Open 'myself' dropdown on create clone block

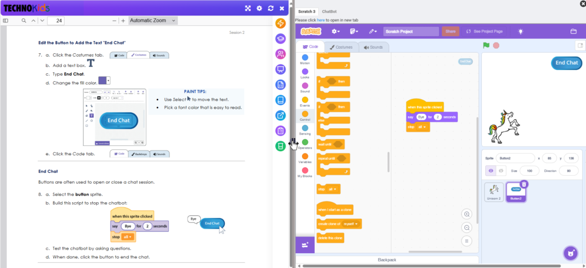(x=351, y=224)
